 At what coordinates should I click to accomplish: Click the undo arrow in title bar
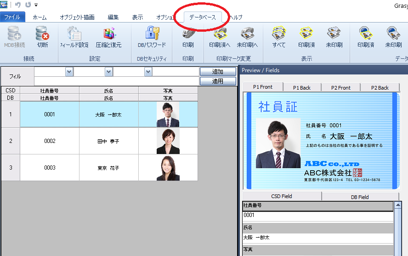tap(18, 5)
